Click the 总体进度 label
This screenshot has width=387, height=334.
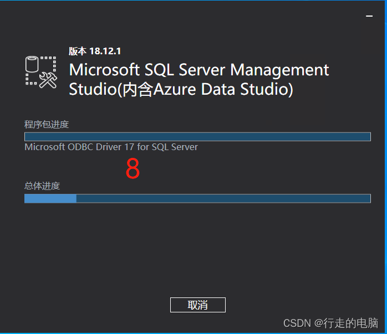42,186
